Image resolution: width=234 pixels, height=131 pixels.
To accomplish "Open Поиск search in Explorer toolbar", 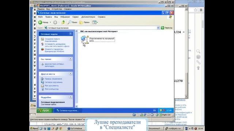I will coord(72,22).
